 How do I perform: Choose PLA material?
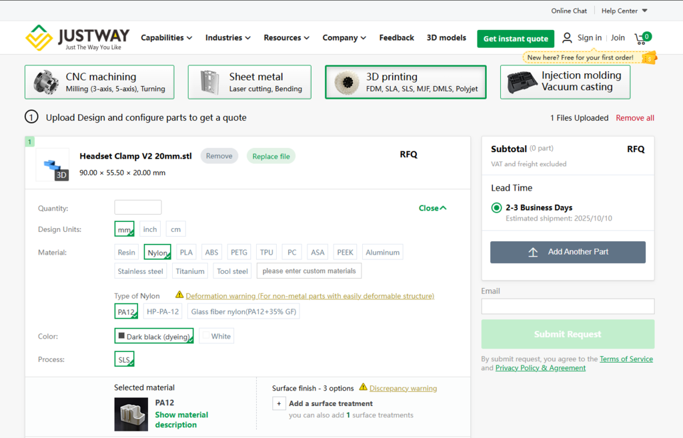(x=186, y=252)
